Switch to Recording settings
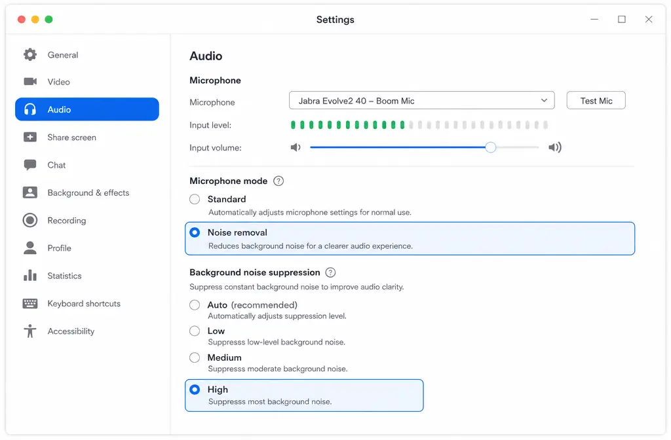The image size is (671, 440). [87, 220]
